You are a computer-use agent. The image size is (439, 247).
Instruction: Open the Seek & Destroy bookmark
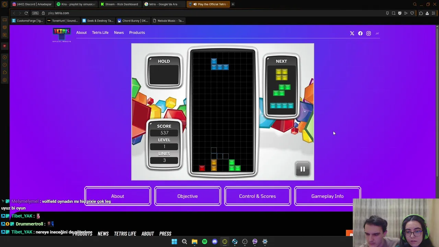[x=98, y=21]
